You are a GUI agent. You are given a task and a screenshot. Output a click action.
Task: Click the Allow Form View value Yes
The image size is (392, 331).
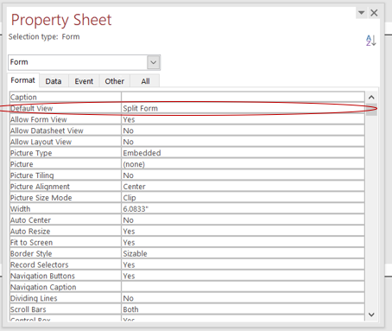[x=243, y=119]
